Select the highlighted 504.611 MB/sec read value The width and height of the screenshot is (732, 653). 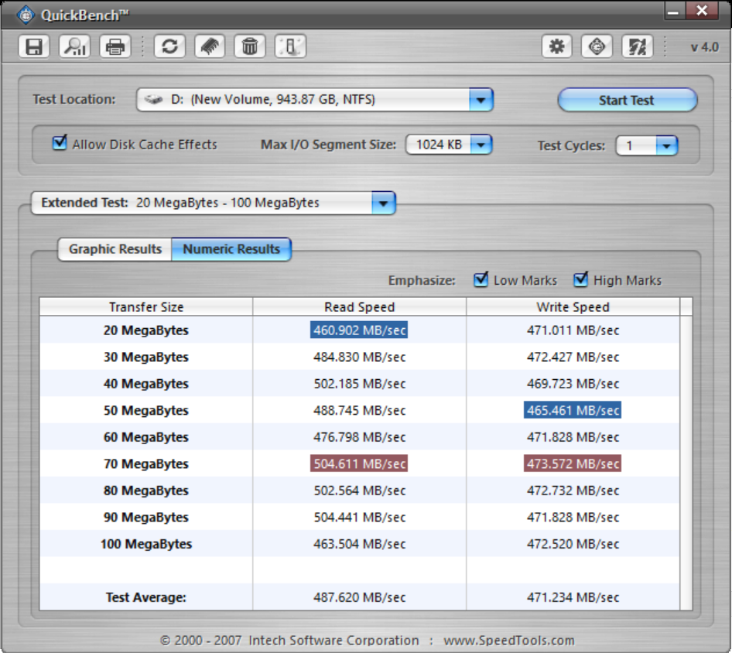[359, 464]
